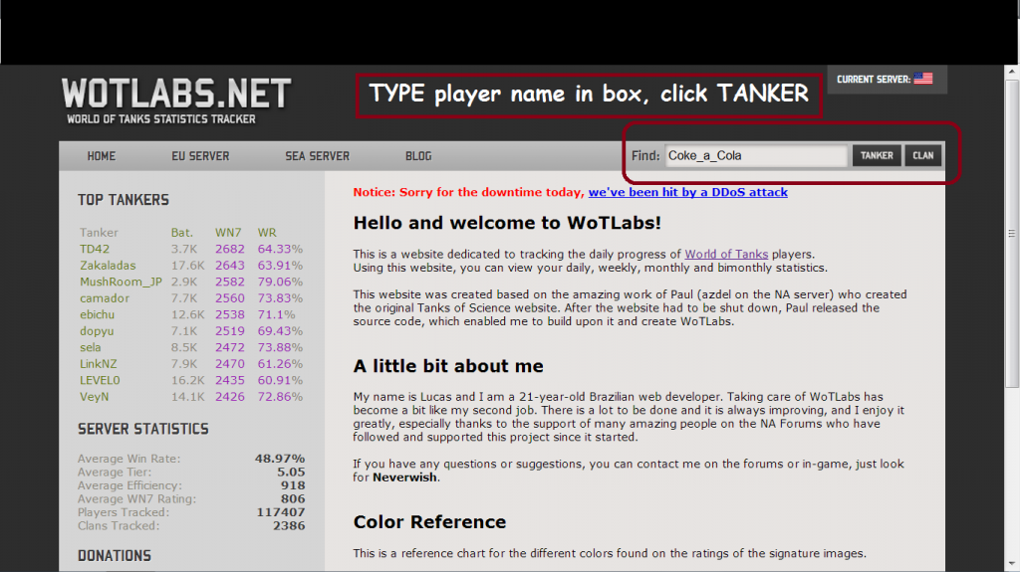Open top tanker camador profile
The height and width of the screenshot is (572, 1020).
pyautogui.click(x=104, y=298)
